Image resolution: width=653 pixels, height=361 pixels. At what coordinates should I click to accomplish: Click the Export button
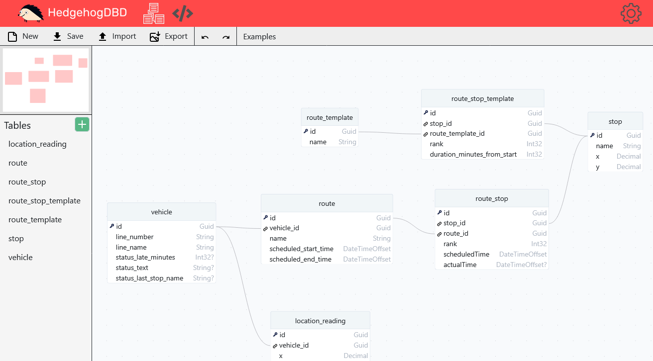point(169,36)
